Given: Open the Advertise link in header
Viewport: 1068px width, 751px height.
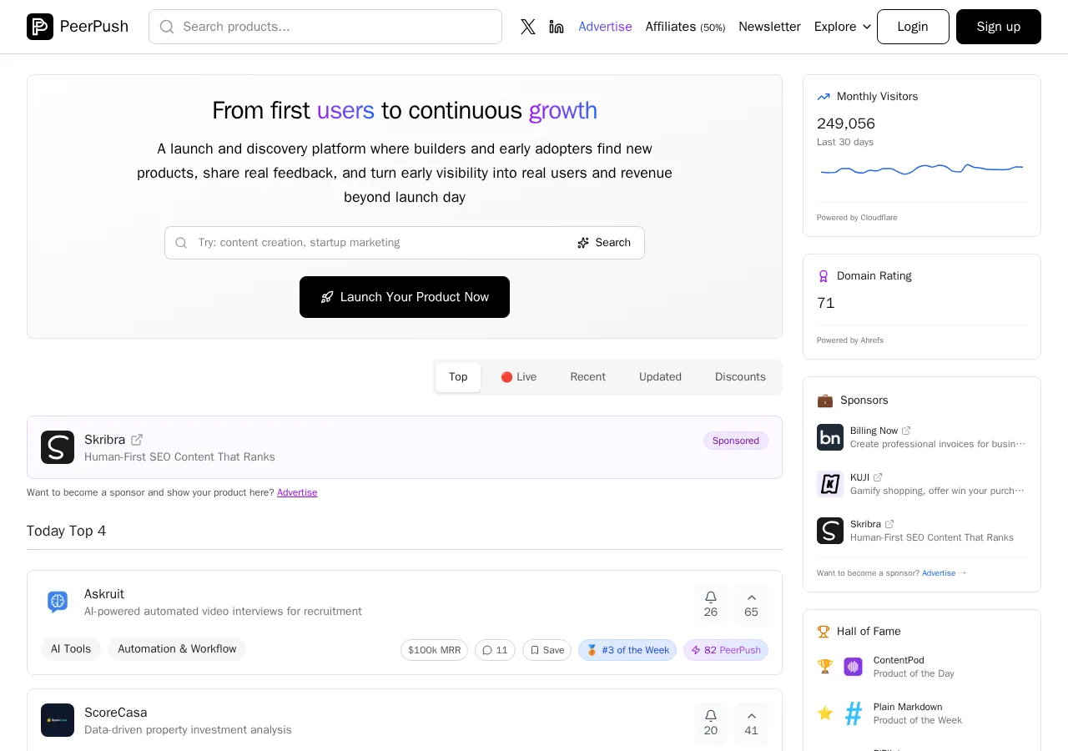Looking at the screenshot, I should click(605, 27).
